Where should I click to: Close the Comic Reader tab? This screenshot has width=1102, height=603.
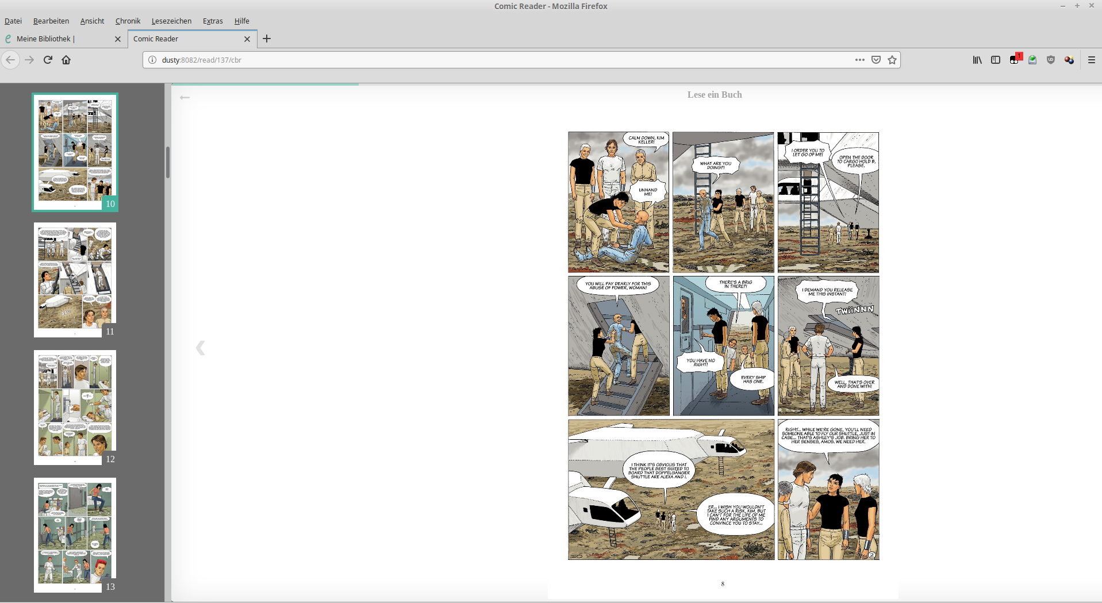tap(247, 39)
